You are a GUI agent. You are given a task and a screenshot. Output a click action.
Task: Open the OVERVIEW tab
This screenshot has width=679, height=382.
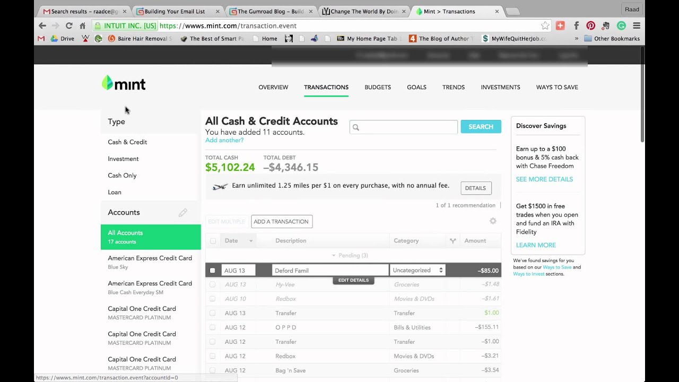pos(273,87)
